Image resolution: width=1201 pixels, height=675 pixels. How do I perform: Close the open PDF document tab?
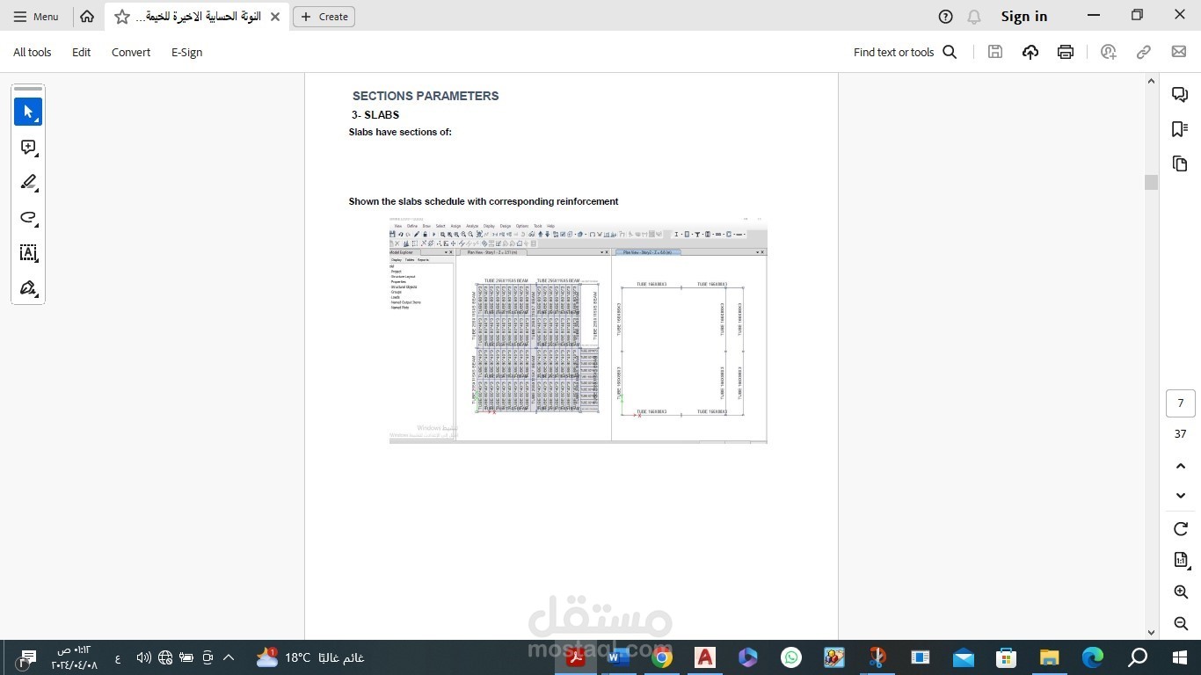(x=275, y=17)
